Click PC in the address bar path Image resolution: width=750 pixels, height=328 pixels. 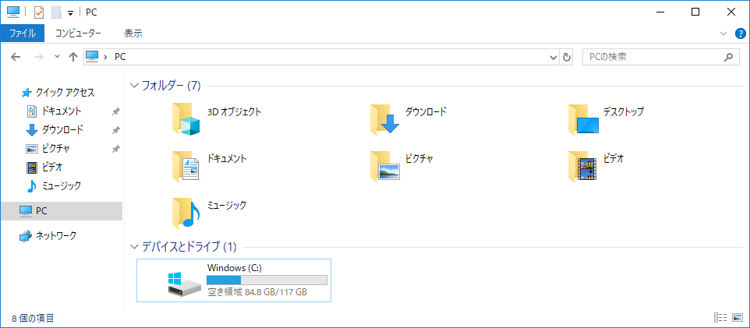pos(120,57)
